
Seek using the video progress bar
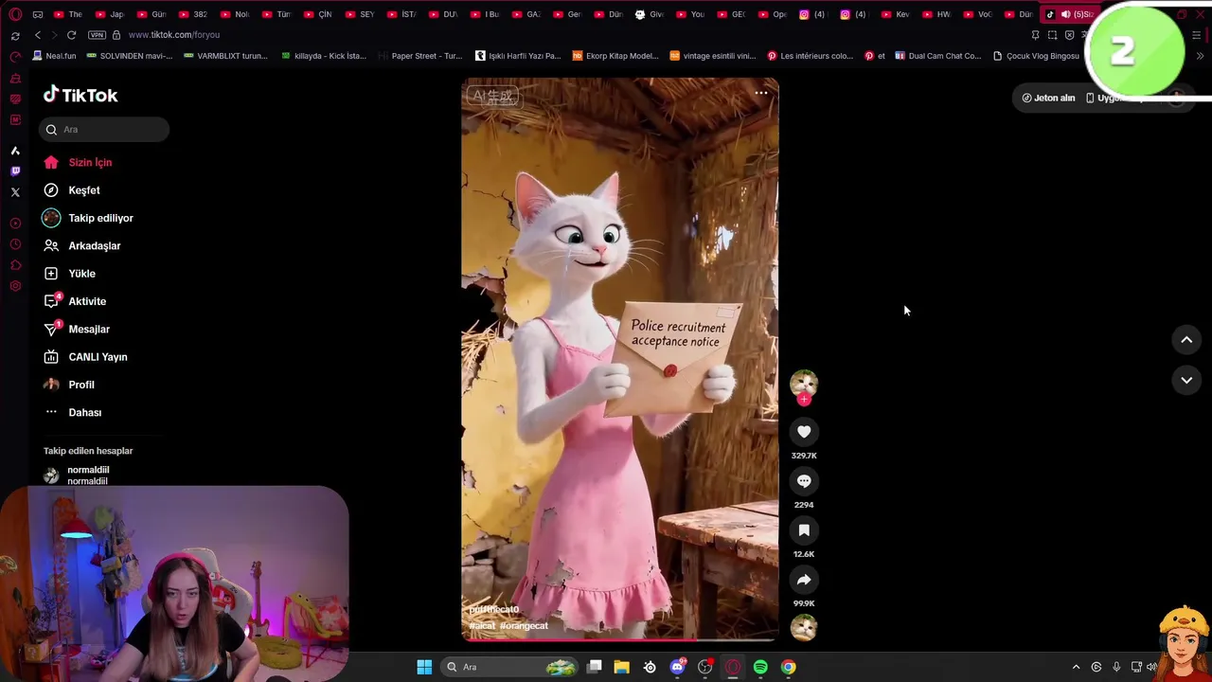[x=620, y=640]
